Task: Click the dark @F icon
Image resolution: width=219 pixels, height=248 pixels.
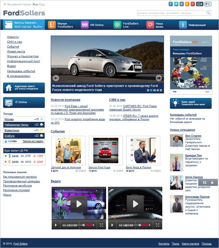Action: click(x=200, y=4)
